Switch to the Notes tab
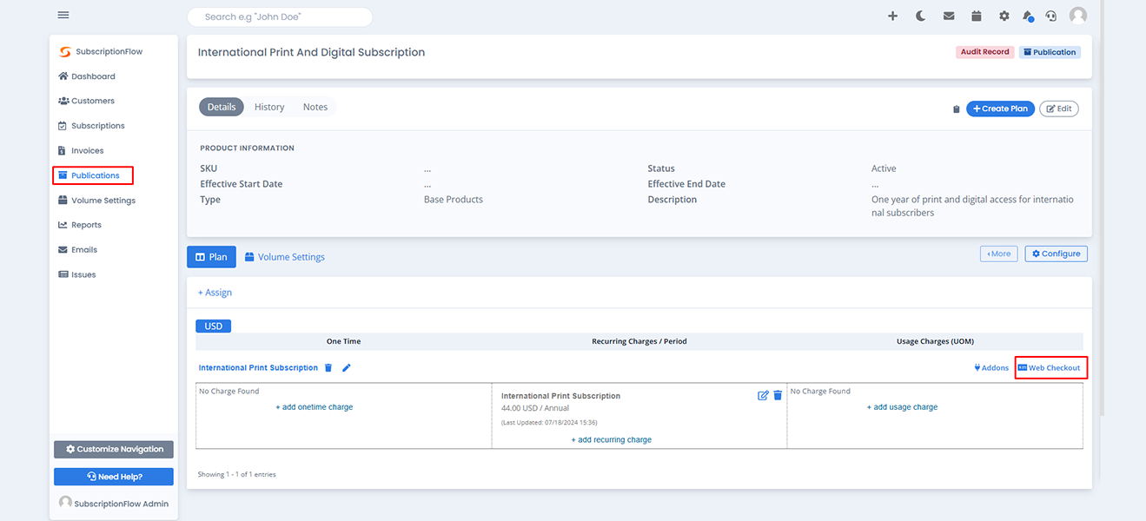The height and width of the screenshot is (521, 1146). (x=315, y=107)
